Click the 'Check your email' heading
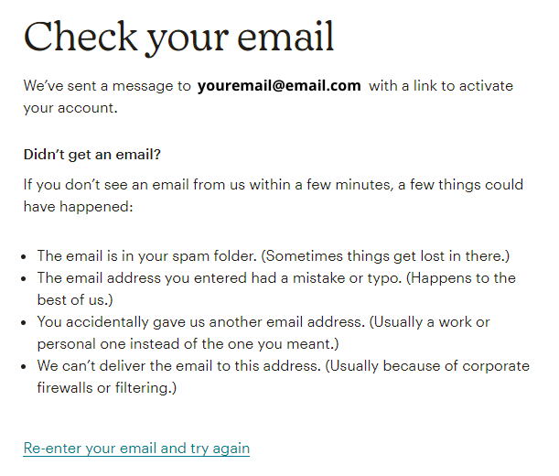The width and height of the screenshot is (559, 476). pyautogui.click(x=178, y=38)
